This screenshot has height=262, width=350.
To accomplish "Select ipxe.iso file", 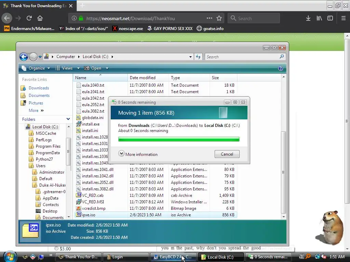I will click(x=156, y=215).
